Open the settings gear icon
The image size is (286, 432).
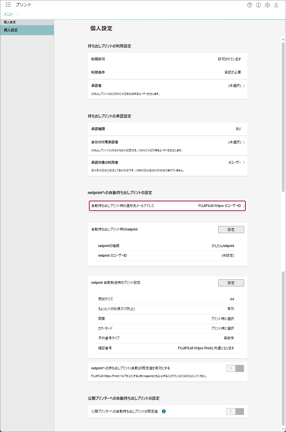click(267, 5)
